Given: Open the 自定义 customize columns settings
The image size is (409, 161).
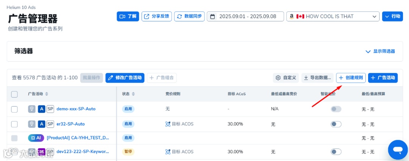Looking at the screenshot, I should pyautogui.click(x=286, y=77).
